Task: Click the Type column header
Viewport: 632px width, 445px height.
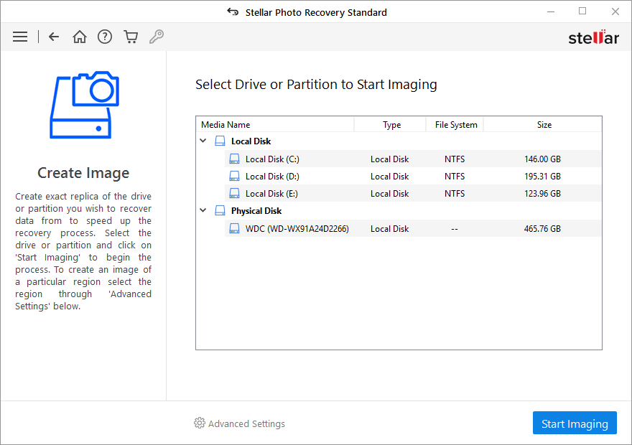Action: click(391, 125)
